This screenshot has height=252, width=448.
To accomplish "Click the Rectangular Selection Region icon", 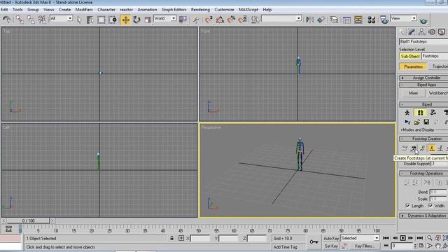I will click(101, 20).
